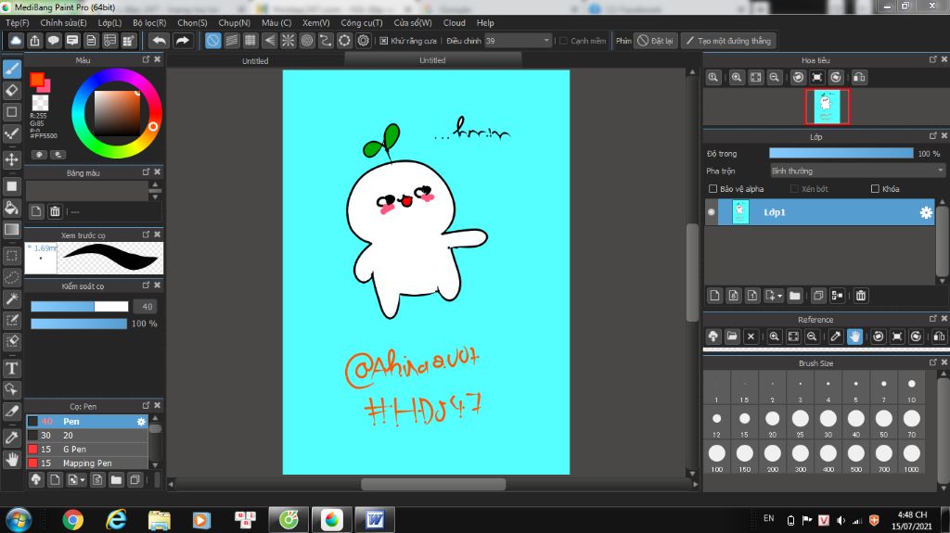Enable radial snap guide
The image size is (950, 533).
pos(288,41)
